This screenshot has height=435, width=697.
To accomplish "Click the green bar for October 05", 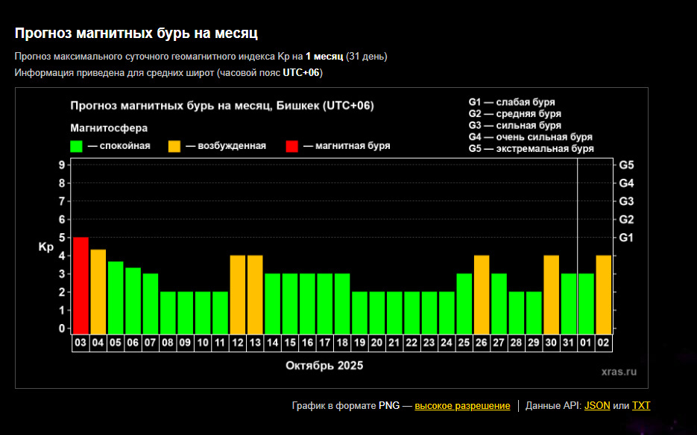I will [116, 296].
